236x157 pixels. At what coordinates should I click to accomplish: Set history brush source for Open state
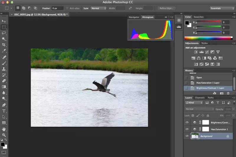186,78
